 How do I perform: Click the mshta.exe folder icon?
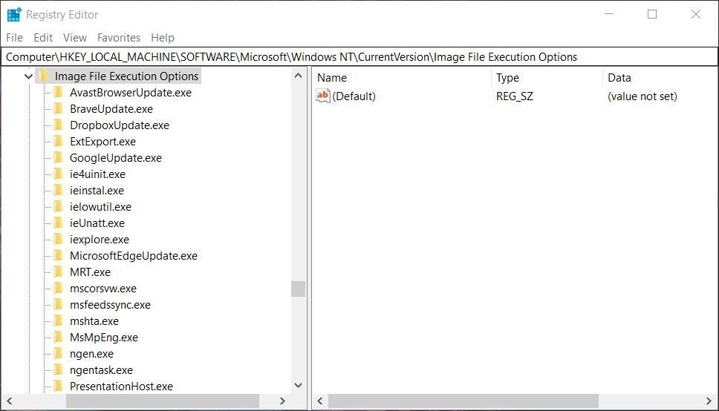[x=58, y=321]
